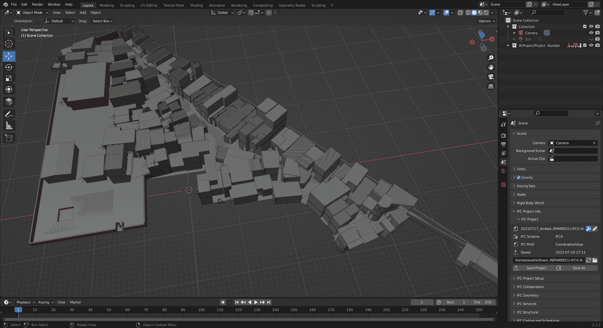
Task: Expand the IFC Project Setup panel
Action: tap(530, 278)
